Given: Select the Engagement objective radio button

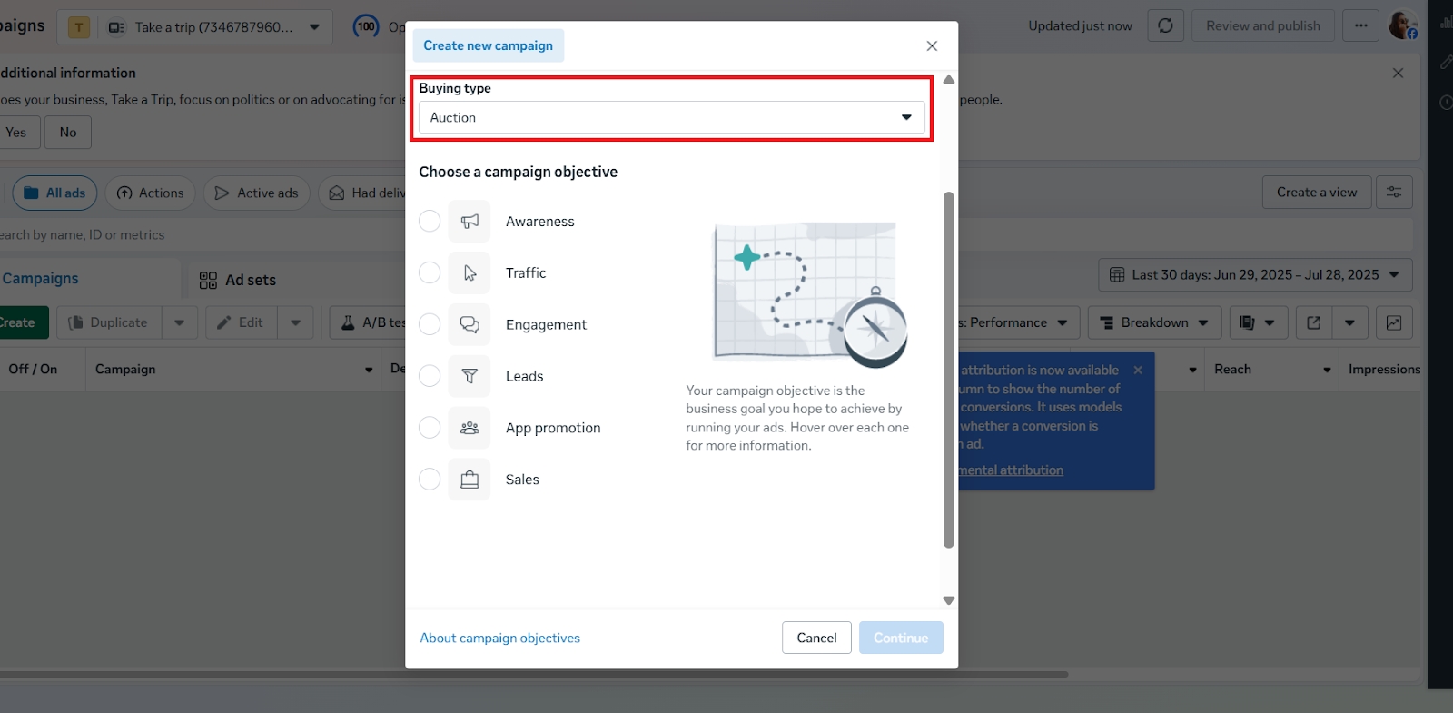Looking at the screenshot, I should [430, 324].
